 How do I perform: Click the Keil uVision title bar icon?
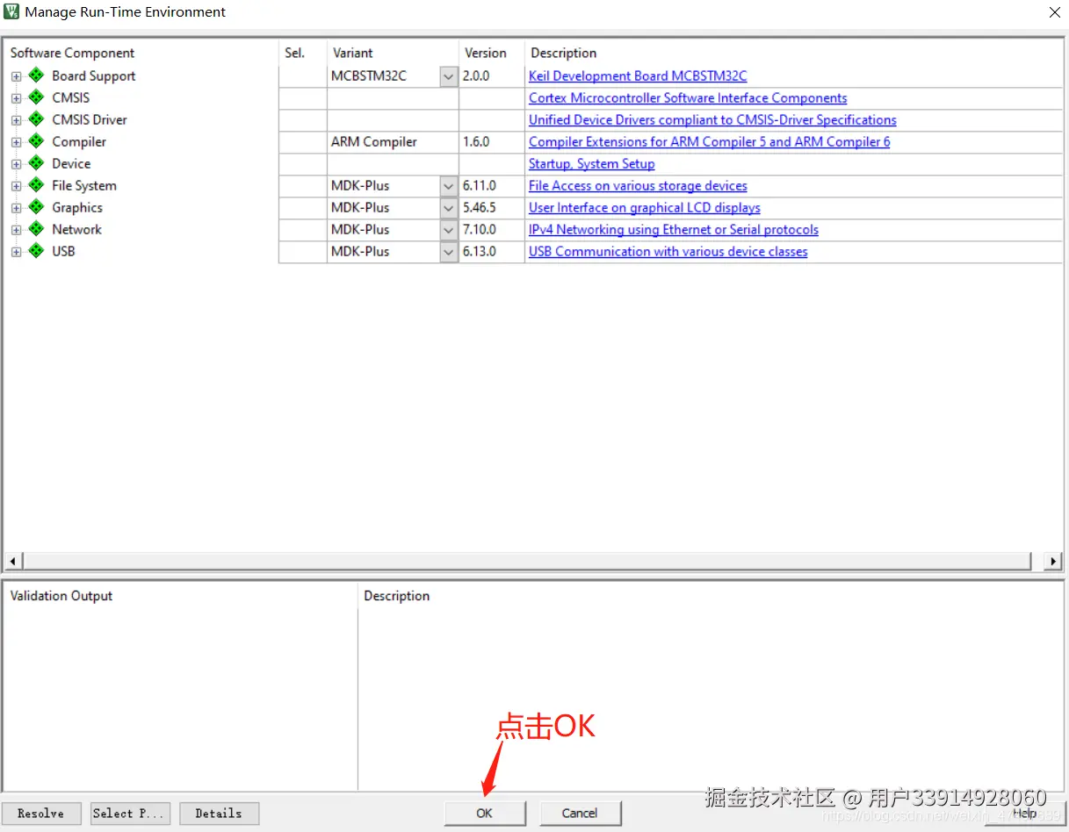[x=12, y=12]
